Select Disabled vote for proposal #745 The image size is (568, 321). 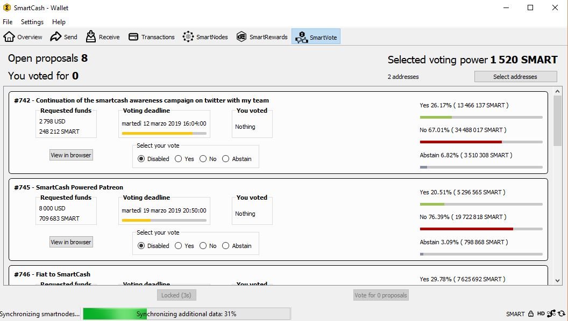141,246
